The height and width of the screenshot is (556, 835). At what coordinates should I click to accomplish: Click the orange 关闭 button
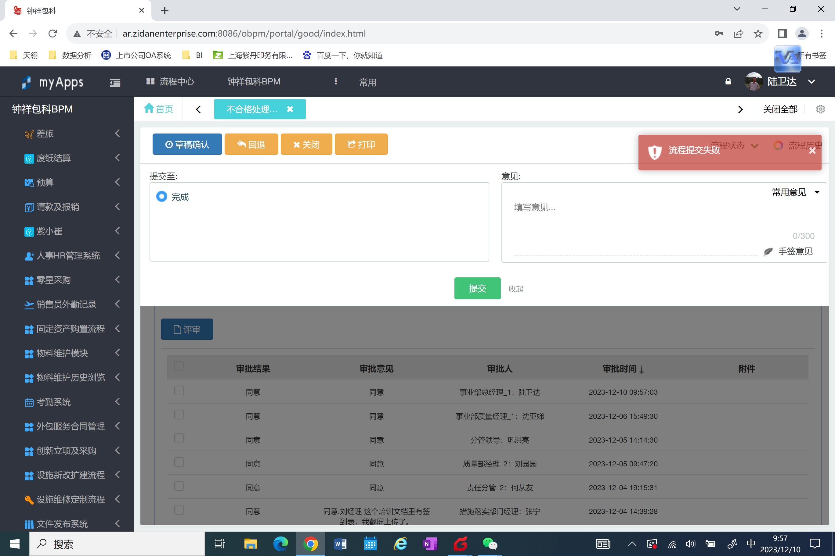306,144
